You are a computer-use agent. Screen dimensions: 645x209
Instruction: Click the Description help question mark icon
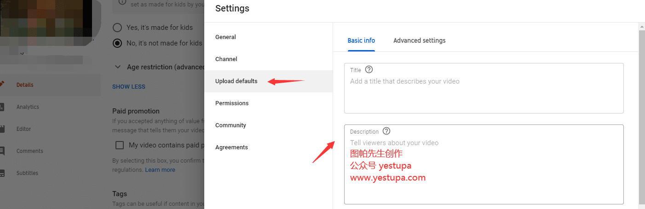386,131
